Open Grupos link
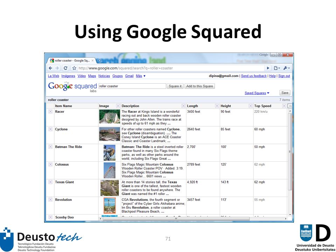The image size is (336, 252). click(x=118, y=76)
